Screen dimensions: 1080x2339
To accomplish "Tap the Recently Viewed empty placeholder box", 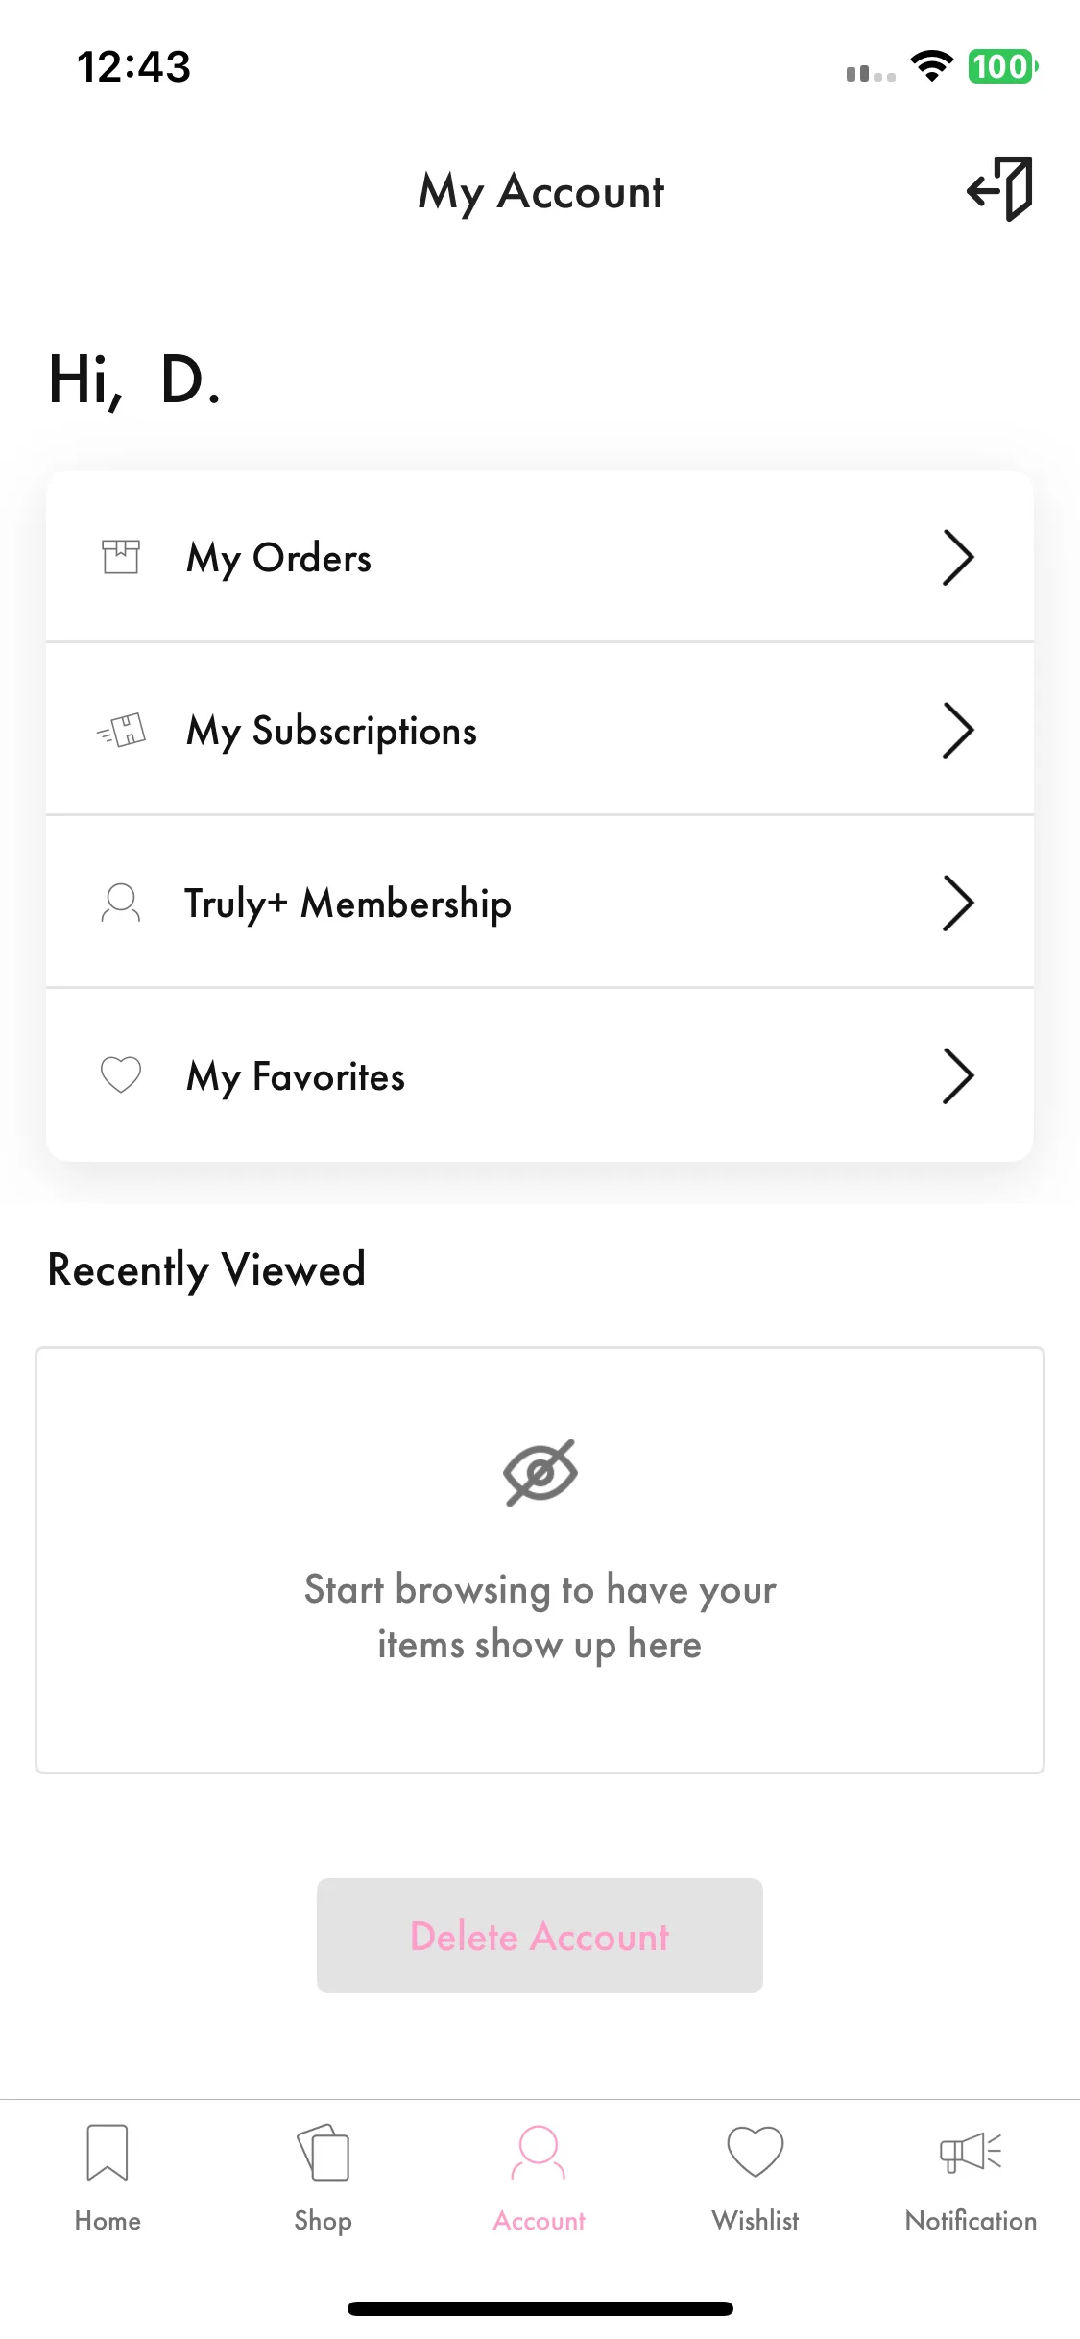I will [540, 1560].
